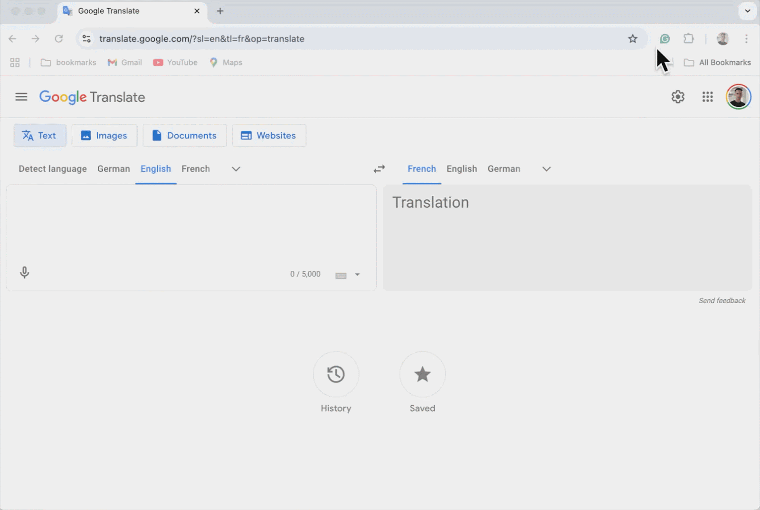This screenshot has height=510, width=760.
Task: Set target language to English
Action: tap(461, 169)
